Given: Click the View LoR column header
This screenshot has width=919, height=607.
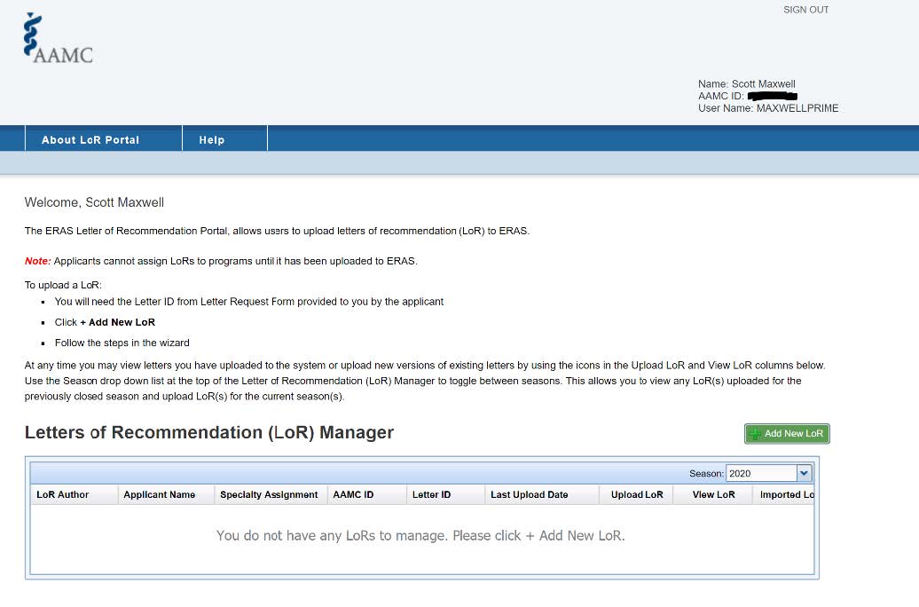Looking at the screenshot, I should tap(713, 494).
